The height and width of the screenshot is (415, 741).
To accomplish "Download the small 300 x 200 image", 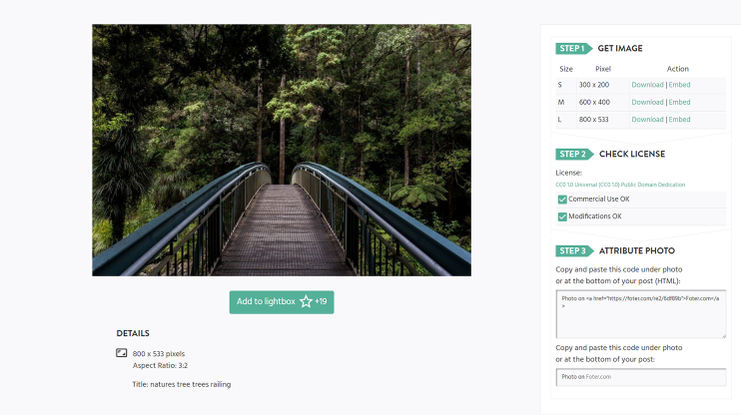I will [x=647, y=85].
